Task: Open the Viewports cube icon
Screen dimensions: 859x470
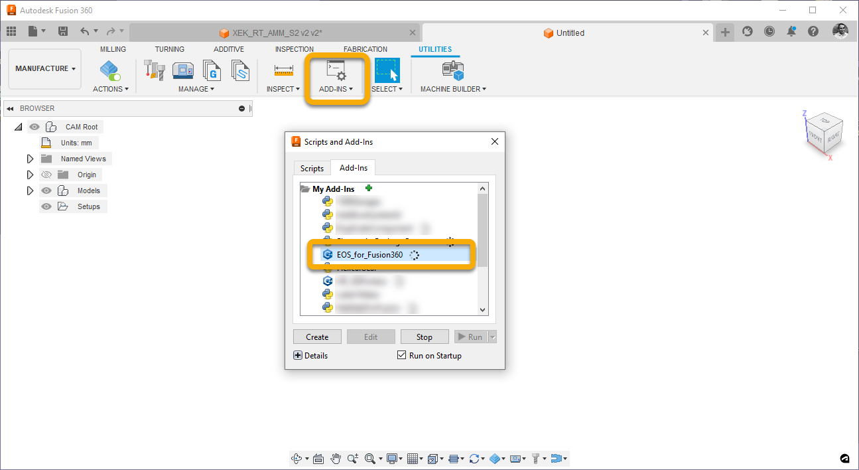Action: point(433,458)
